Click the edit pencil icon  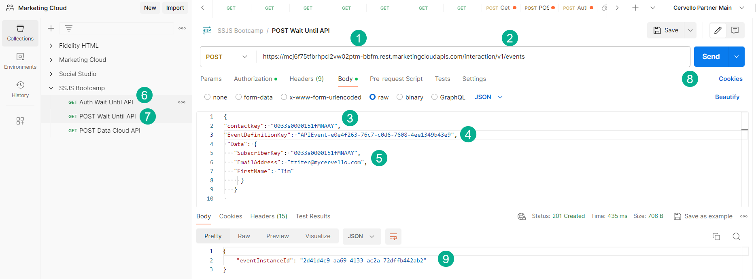pyautogui.click(x=718, y=30)
